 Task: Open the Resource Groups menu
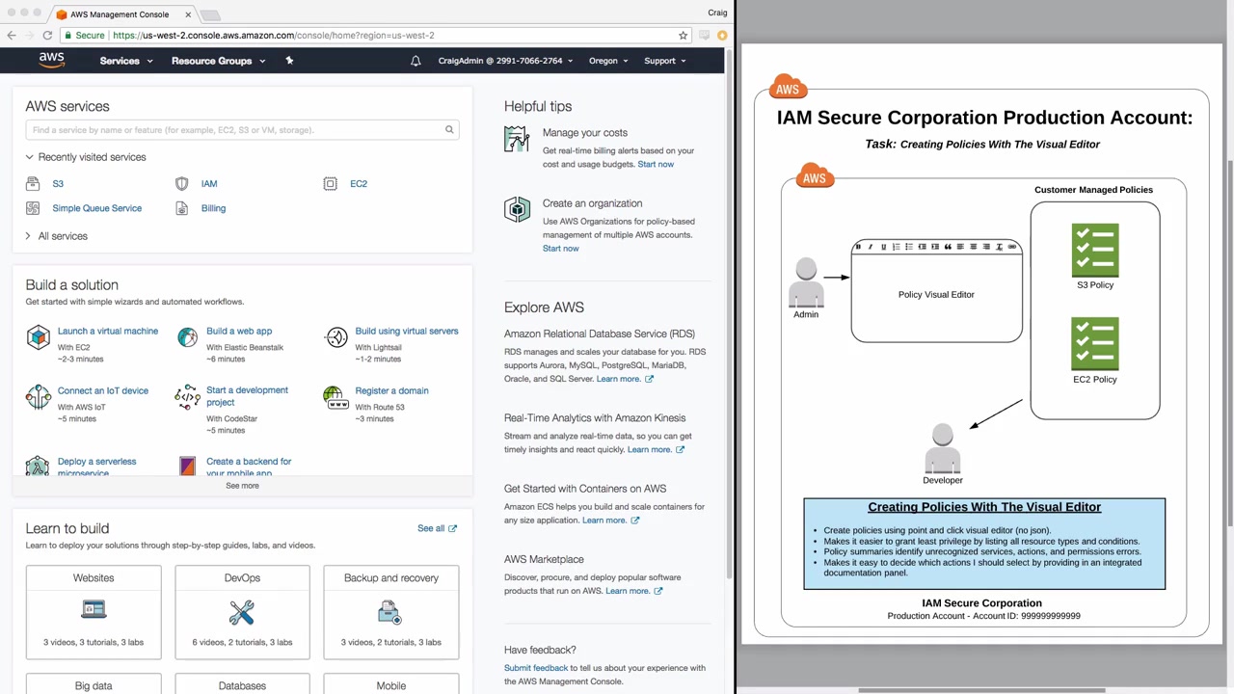(x=218, y=61)
